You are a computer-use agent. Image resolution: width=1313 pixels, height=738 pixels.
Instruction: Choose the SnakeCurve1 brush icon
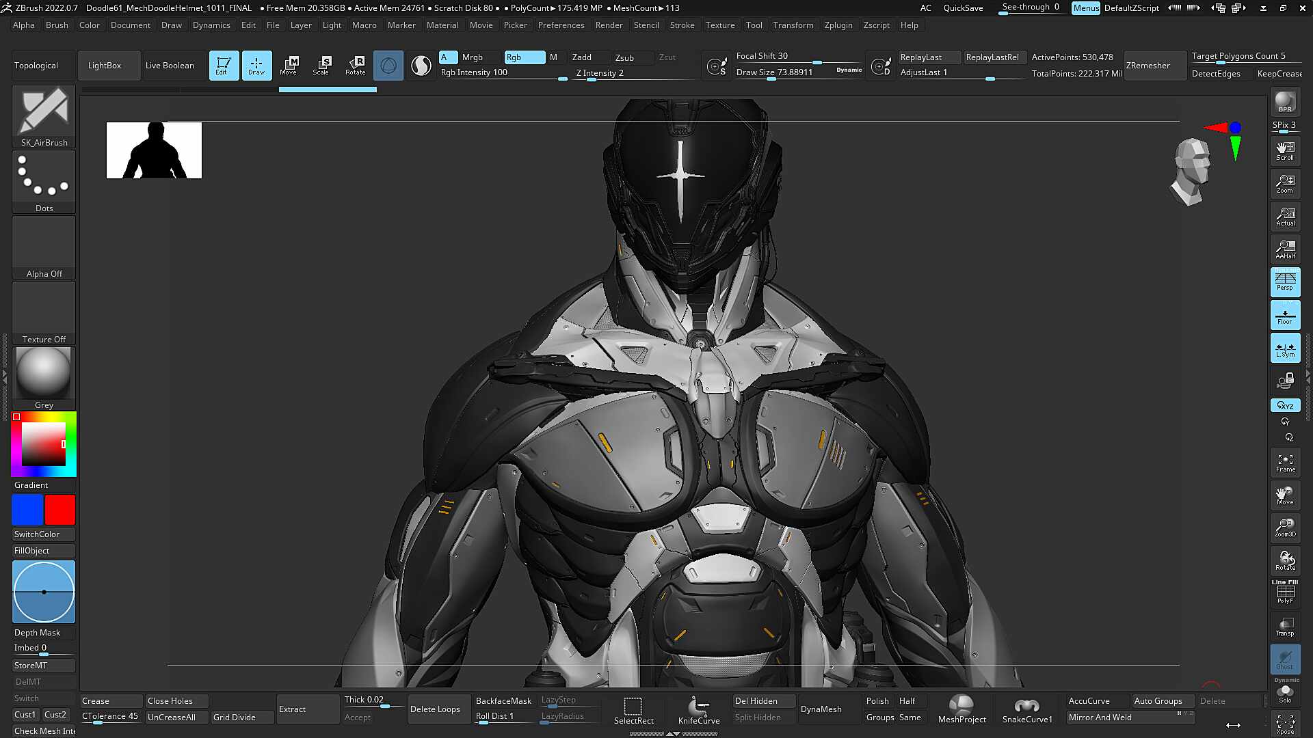1026,709
